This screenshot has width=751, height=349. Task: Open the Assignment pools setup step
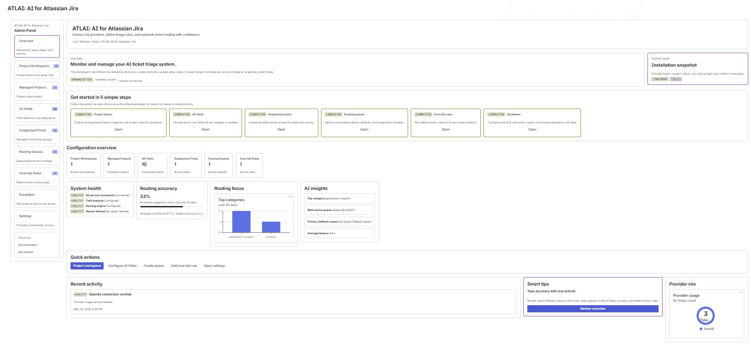coord(281,130)
